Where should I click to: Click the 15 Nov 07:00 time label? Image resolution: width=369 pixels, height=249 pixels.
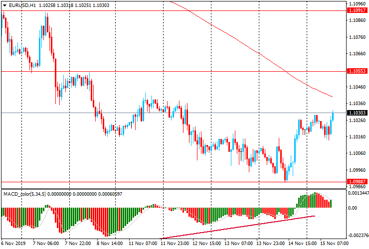(x=335, y=244)
